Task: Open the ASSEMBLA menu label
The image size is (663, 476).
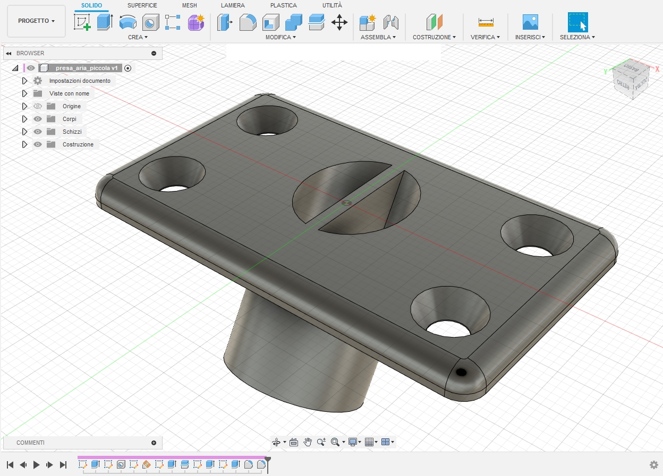Action: tap(378, 37)
